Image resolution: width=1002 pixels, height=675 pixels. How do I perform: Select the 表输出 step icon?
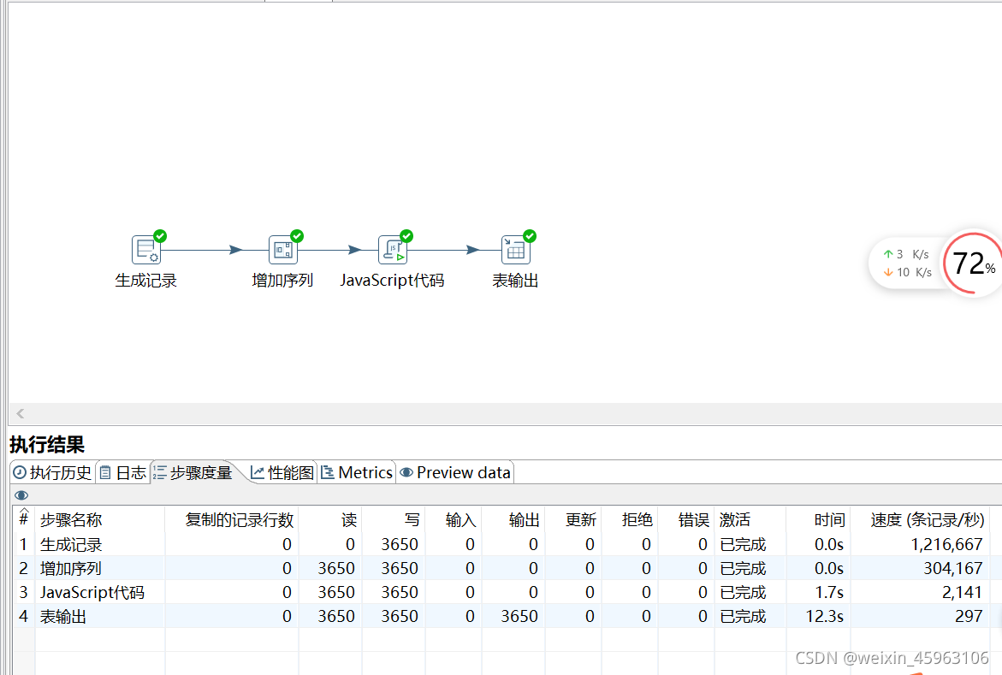(x=516, y=250)
